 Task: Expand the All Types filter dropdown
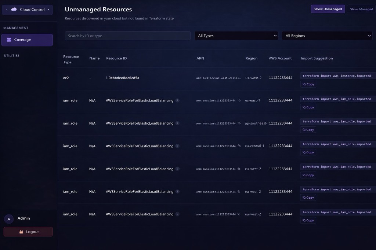click(236, 36)
